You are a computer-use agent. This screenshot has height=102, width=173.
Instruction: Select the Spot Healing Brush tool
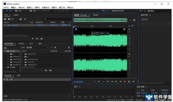click(67, 11)
